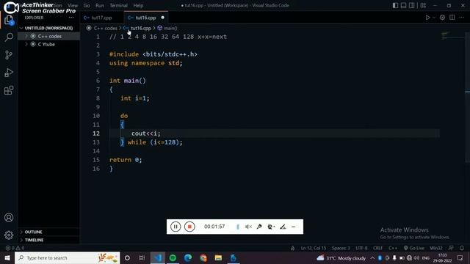Open the Run menu
The height and width of the screenshot is (264, 470).
point(100,5)
